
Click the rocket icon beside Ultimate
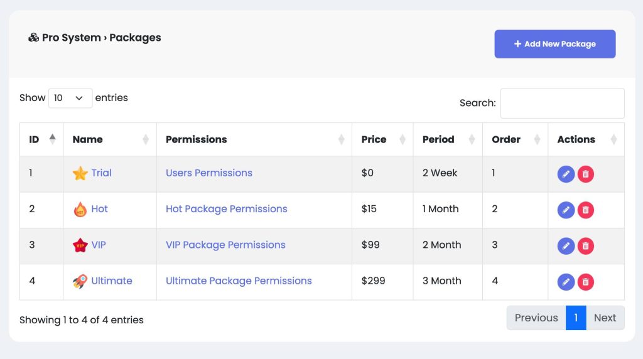pyautogui.click(x=80, y=281)
